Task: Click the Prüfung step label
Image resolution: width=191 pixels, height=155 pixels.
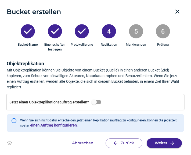Action: coord(163,45)
